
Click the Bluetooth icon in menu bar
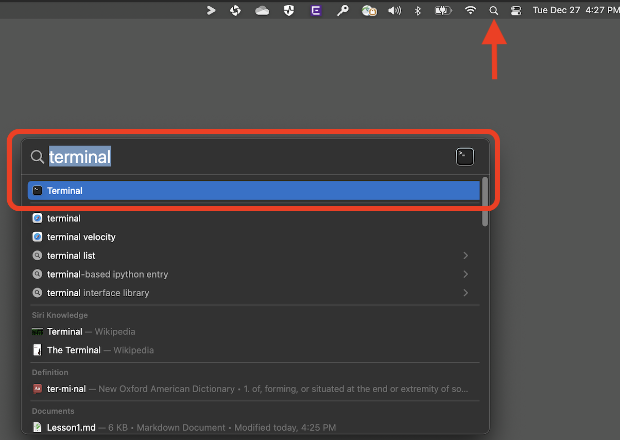pyautogui.click(x=418, y=10)
